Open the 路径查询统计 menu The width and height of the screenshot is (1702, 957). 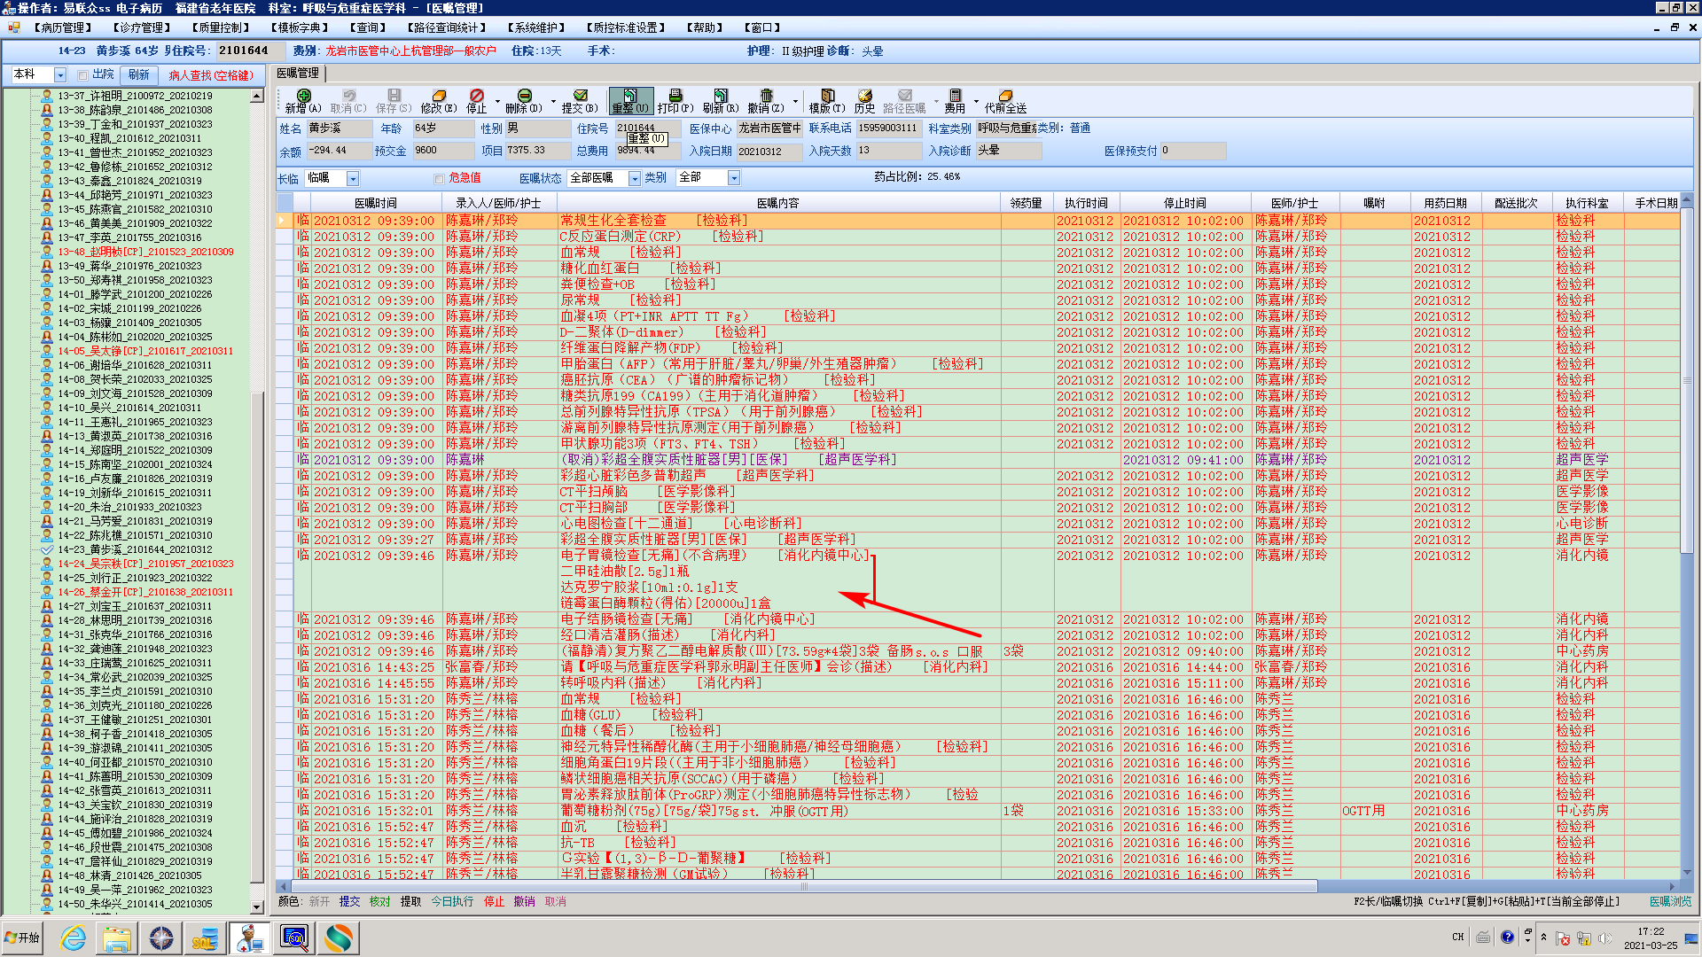[446, 27]
